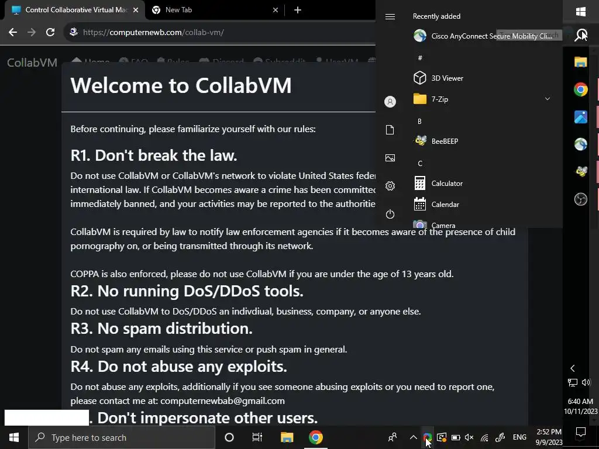Image resolution: width=599 pixels, height=449 pixels.
Task: Unmute the host volume tray icon
Action: [470, 437]
